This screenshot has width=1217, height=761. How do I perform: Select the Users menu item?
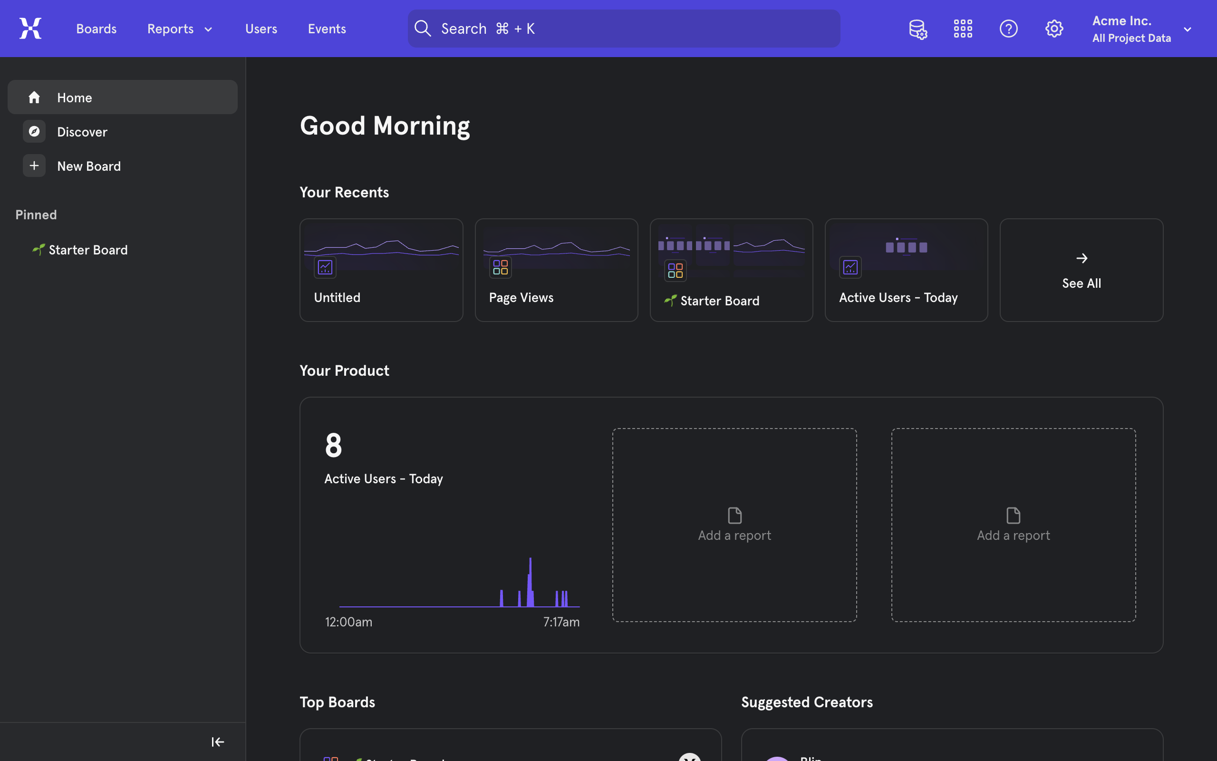tap(261, 28)
